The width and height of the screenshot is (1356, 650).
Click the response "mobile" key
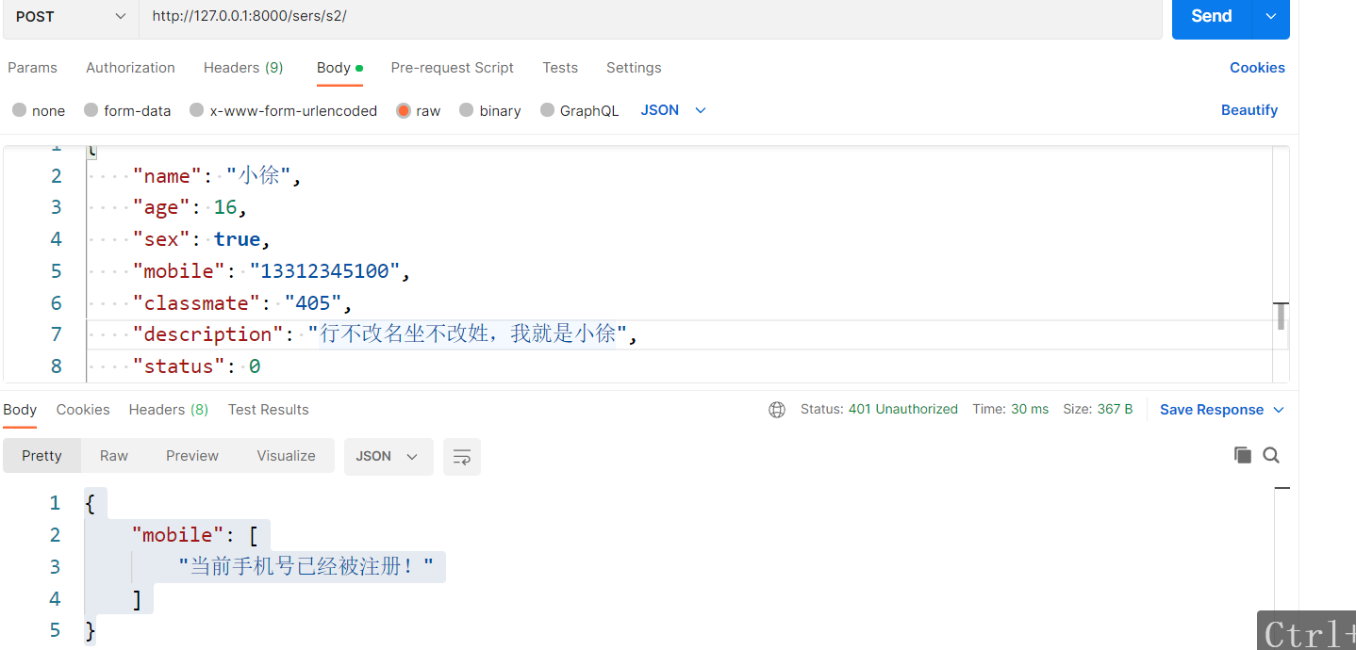[177, 535]
